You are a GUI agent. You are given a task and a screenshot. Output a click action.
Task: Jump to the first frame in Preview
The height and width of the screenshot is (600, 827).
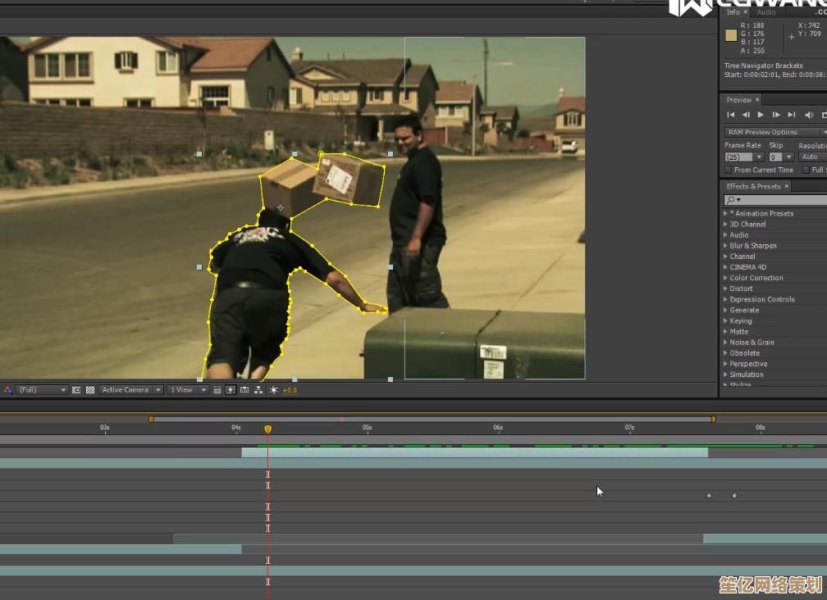pyautogui.click(x=730, y=115)
